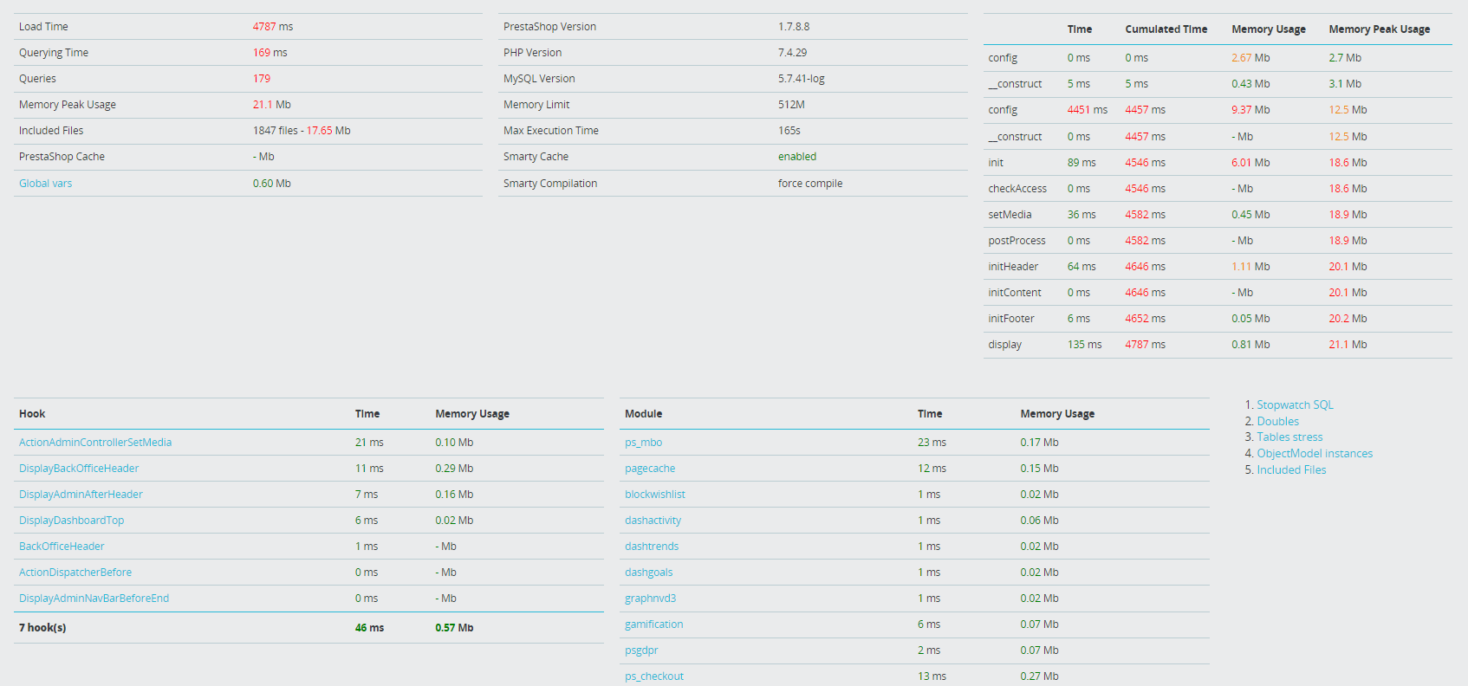Screen dimensions: 1468x686
Task: Go to ObjectModel instances section
Action: tap(1315, 453)
